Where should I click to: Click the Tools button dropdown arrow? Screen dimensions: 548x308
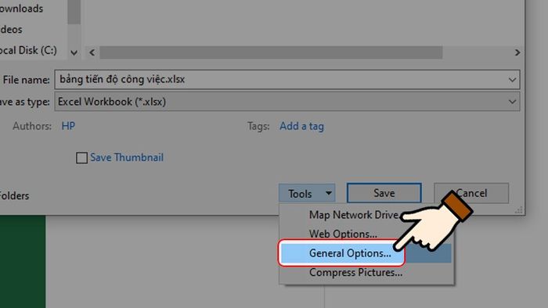click(x=329, y=193)
